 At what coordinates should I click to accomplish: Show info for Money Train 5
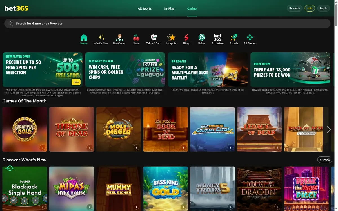230,206
